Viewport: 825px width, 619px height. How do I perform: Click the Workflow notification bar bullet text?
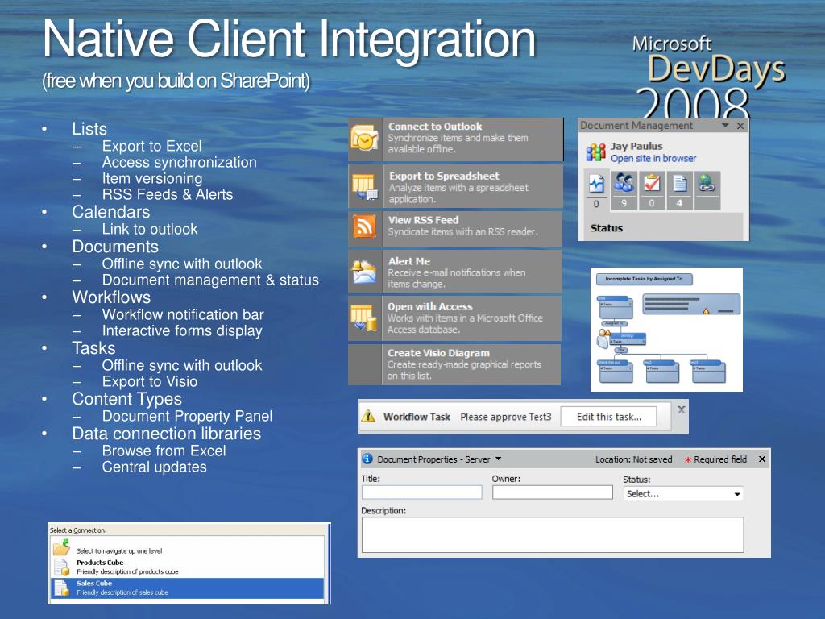(x=183, y=314)
